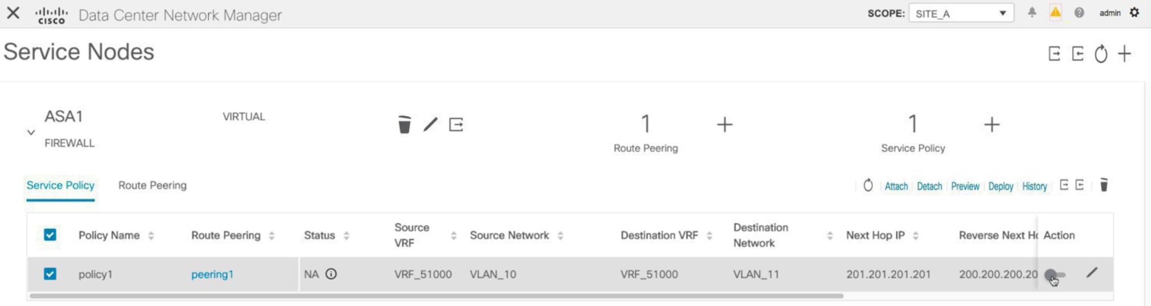View the yellow warning alarm icon
Screen dimensions: 1151x306
click(1056, 13)
